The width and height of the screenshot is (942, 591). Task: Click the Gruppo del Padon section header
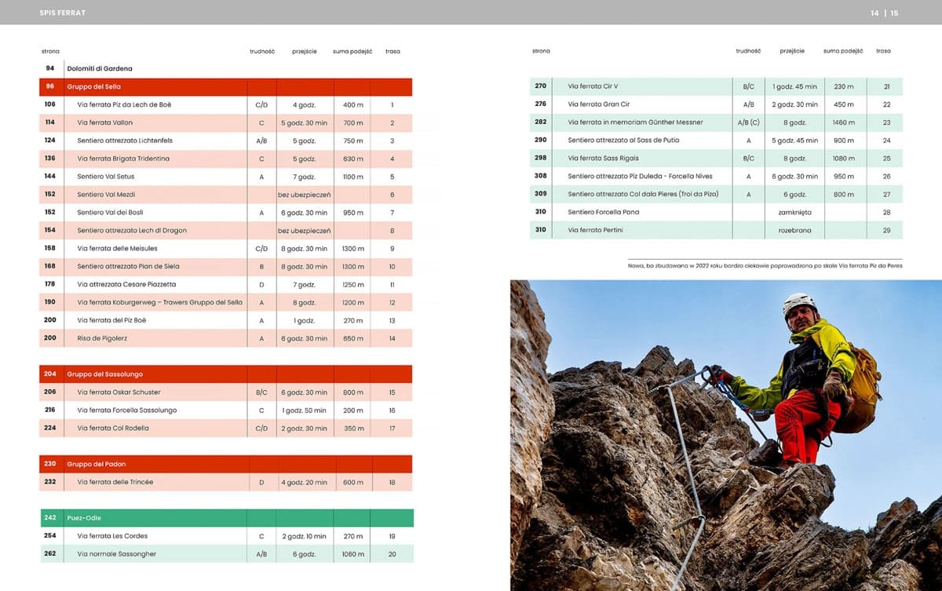[x=226, y=464]
